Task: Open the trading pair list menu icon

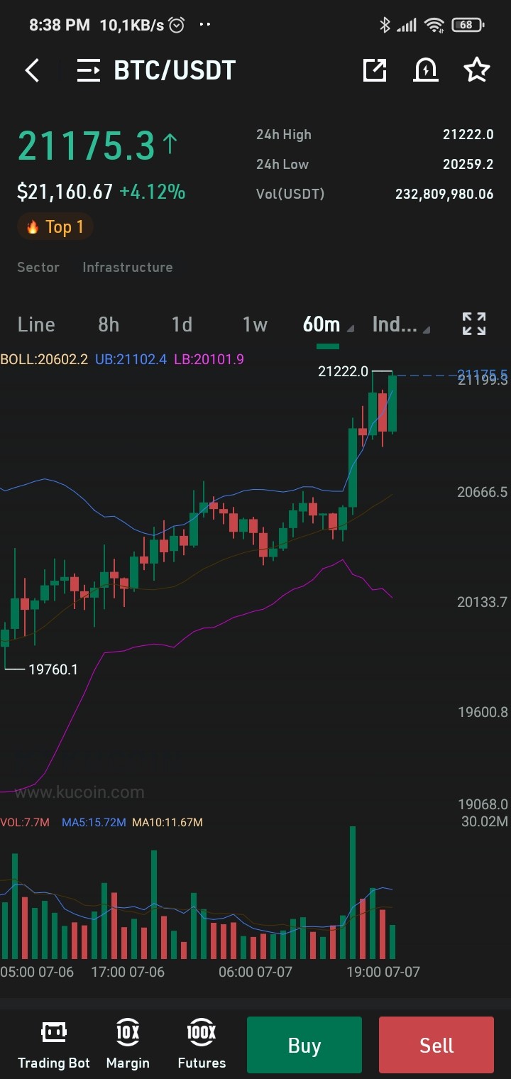Action: click(89, 70)
